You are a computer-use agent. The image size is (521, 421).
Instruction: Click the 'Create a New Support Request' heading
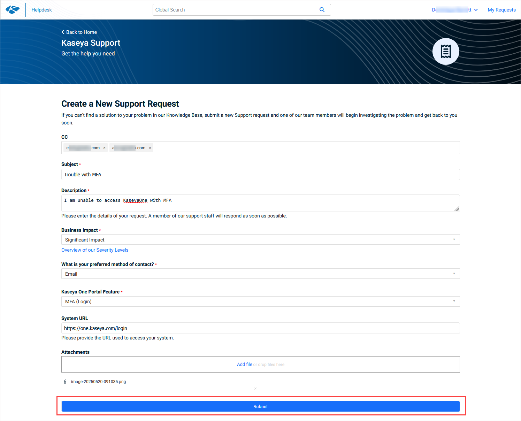[120, 104]
